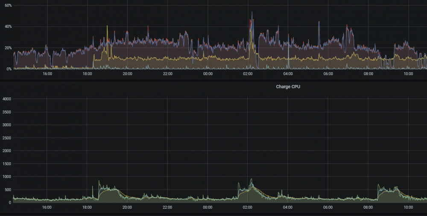Click the 4000 label on the Charge CPU y-axis
The image size is (427, 216).
[6, 99]
